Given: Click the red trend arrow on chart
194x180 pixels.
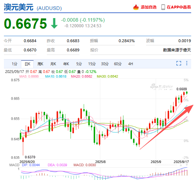Looking at the screenshot, I should click(x=167, y=127).
